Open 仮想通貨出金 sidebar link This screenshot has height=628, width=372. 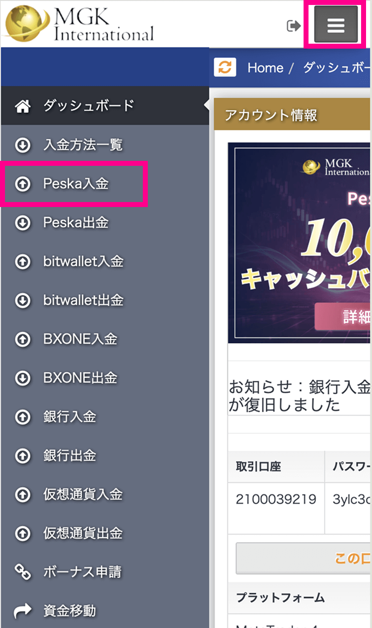pos(105,534)
